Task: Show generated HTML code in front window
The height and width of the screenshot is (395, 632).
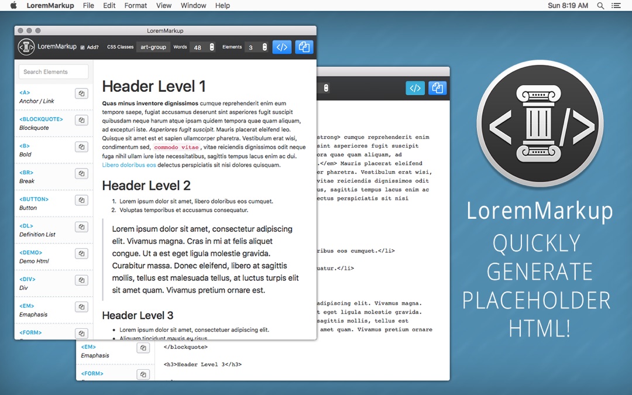Action: [281, 47]
